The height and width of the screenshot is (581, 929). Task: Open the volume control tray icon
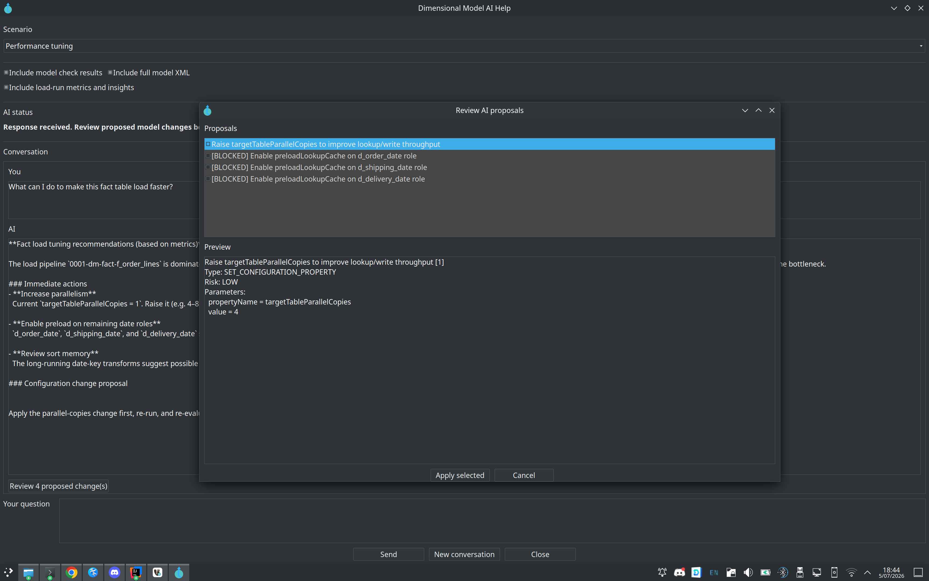pyautogui.click(x=748, y=573)
